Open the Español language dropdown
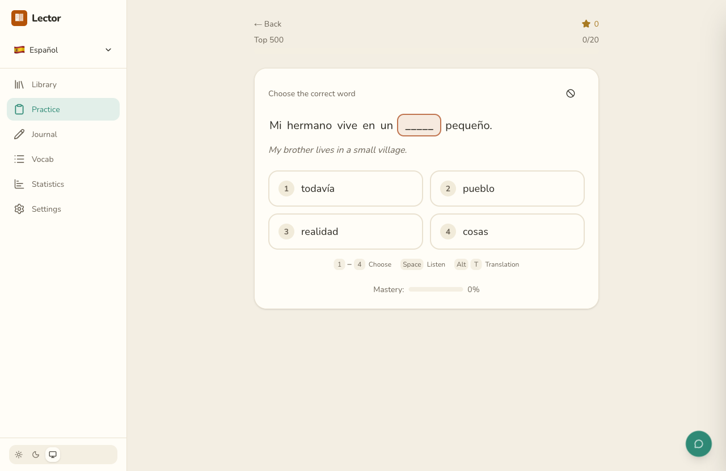Viewport: 726px width, 471px height. (63, 50)
